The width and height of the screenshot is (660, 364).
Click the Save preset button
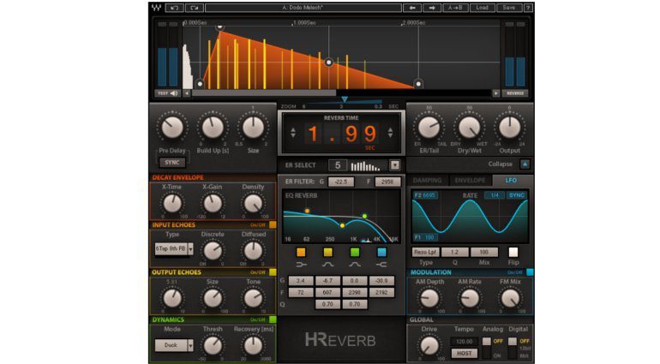point(509,8)
